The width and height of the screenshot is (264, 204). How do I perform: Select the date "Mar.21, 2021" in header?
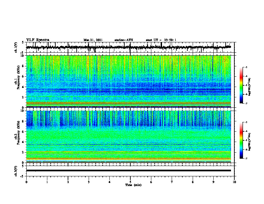pyautogui.click(x=93, y=40)
